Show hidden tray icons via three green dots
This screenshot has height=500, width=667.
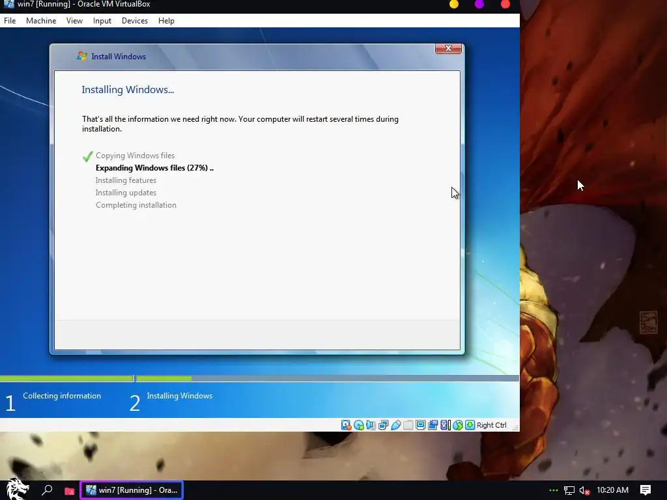(x=553, y=490)
